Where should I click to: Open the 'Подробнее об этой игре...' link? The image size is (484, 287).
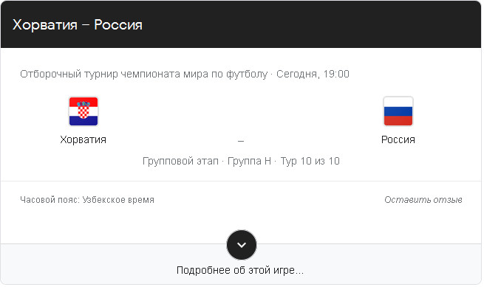click(240, 270)
